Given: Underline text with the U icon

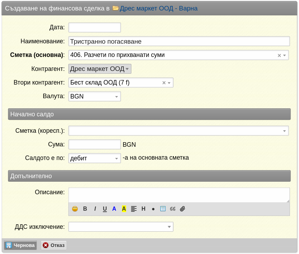Looking at the screenshot, I should [105, 209].
